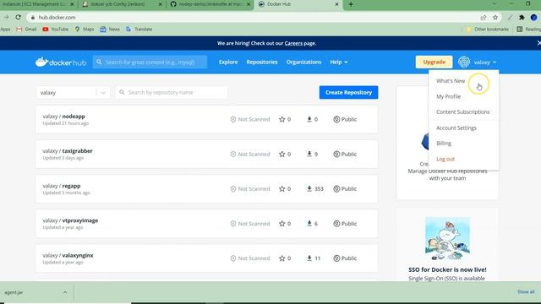Open the valaxy namespace dropdown

coord(73,92)
